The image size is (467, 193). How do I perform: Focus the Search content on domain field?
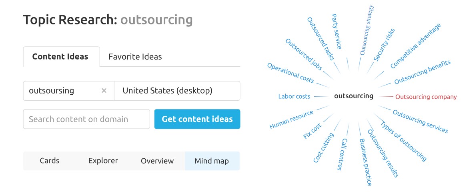point(86,119)
